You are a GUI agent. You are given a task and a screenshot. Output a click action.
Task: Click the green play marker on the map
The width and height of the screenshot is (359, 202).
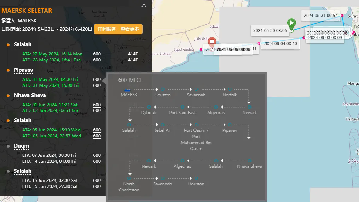(291, 24)
